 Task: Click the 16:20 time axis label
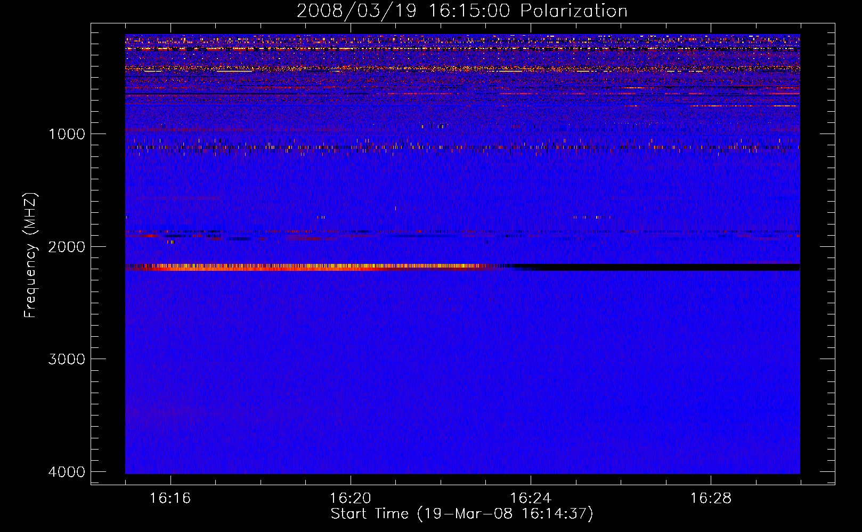pos(350,498)
